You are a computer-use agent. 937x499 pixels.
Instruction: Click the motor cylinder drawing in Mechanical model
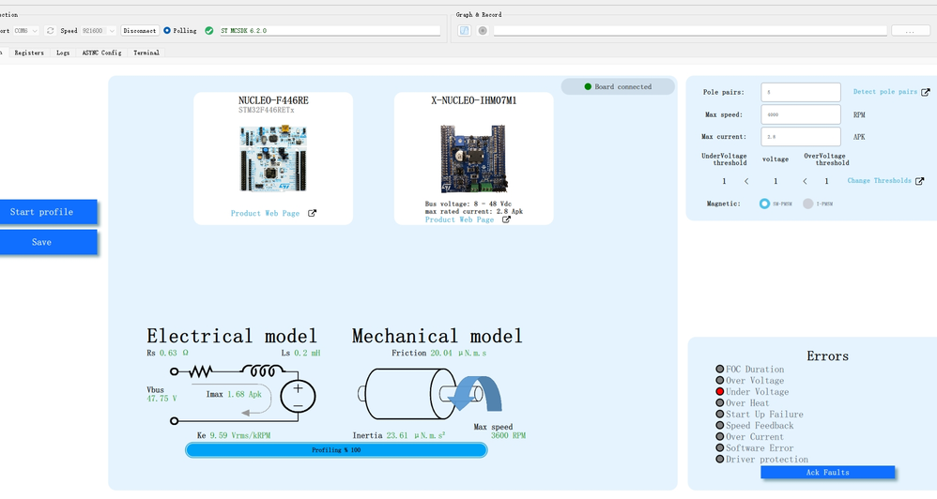point(410,393)
